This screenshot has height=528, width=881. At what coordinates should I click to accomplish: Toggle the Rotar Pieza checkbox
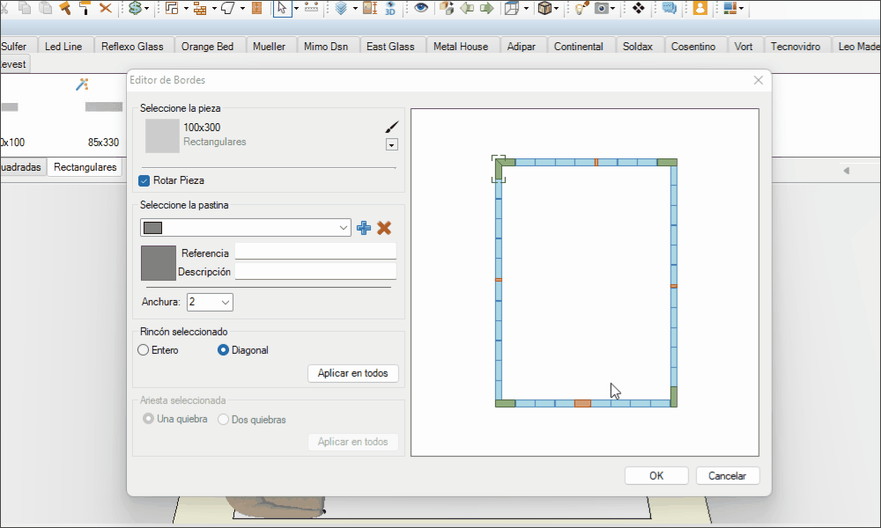click(144, 180)
